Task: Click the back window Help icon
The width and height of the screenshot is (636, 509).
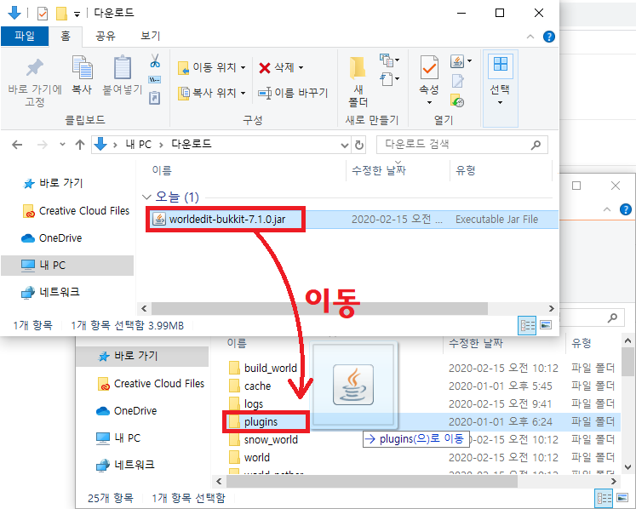Action: click(x=625, y=209)
